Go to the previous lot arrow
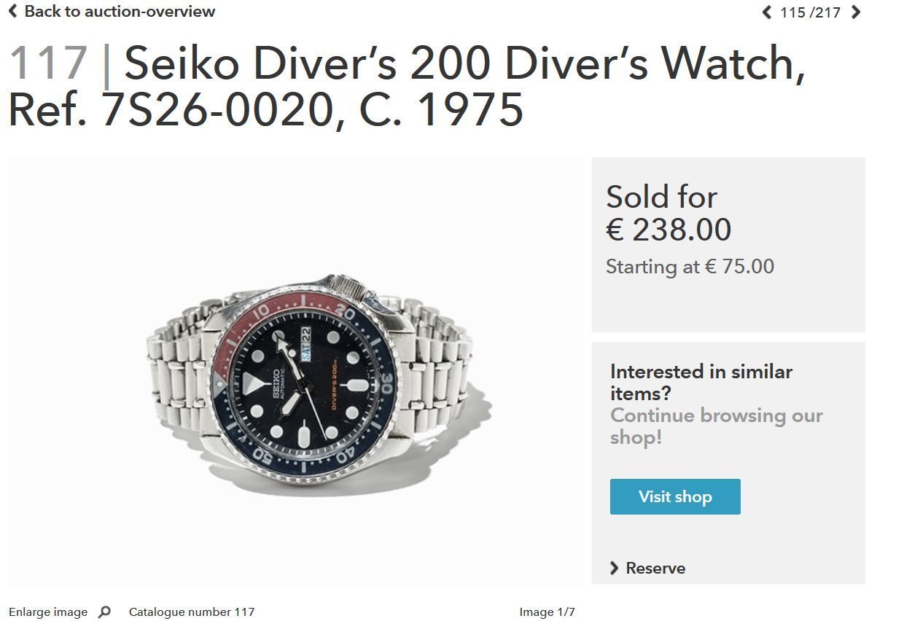Screen dimensions: 912x621 click(766, 12)
